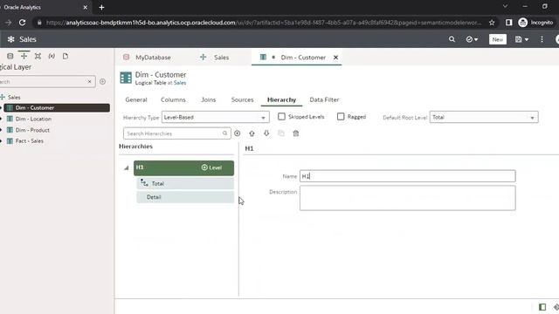Open the Invocations page icon in sidebar
The height and width of the screenshot is (314, 559).
66,56
